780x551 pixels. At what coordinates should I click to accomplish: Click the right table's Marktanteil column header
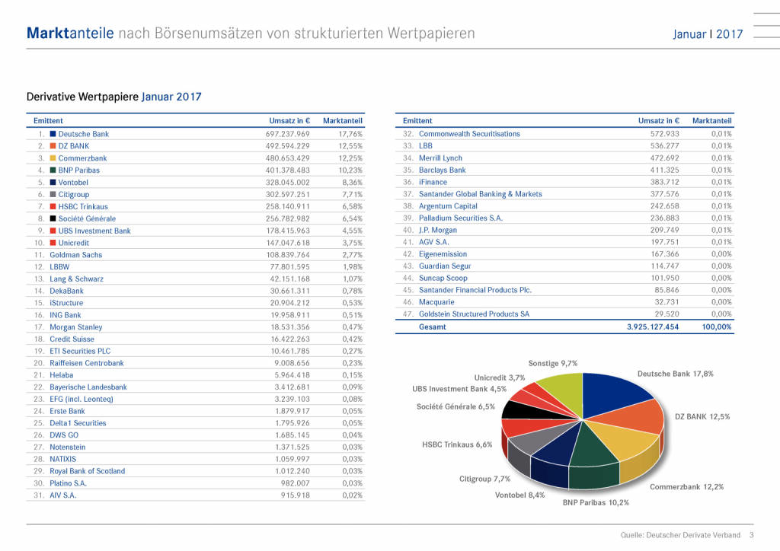tap(711, 120)
